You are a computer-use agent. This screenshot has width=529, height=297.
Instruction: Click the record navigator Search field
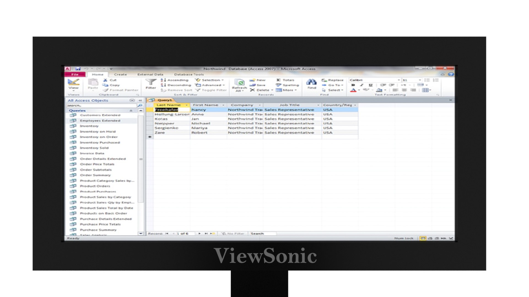263,233
